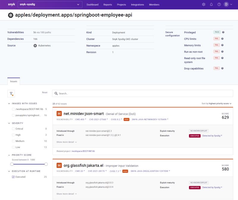The height and width of the screenshot is (200, 238).
Task: Click the HIGH tag on jakarta.el issue
Action: coord(125,171)
